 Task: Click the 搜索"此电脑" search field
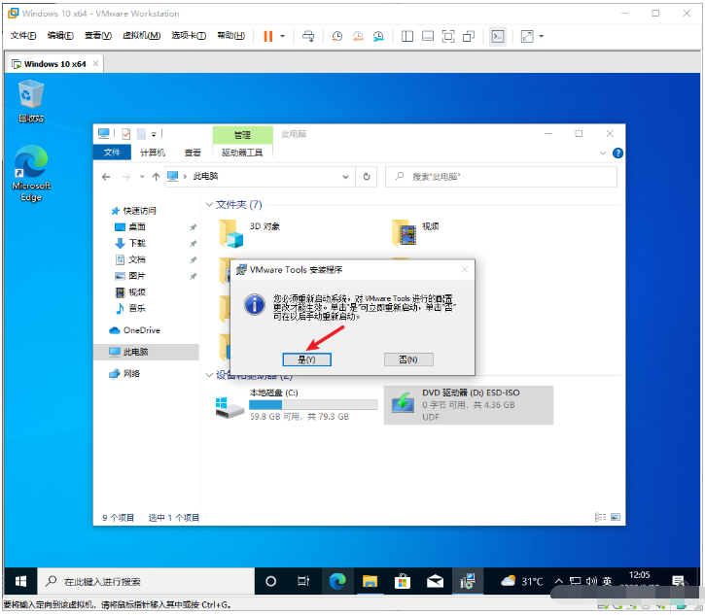(501, 177)
